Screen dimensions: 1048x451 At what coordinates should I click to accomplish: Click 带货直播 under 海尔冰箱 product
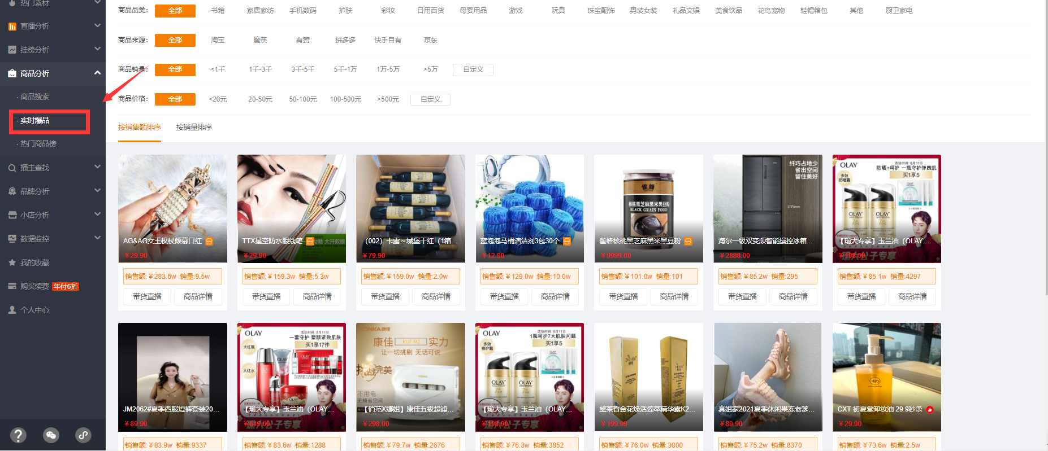click(742, 297)
